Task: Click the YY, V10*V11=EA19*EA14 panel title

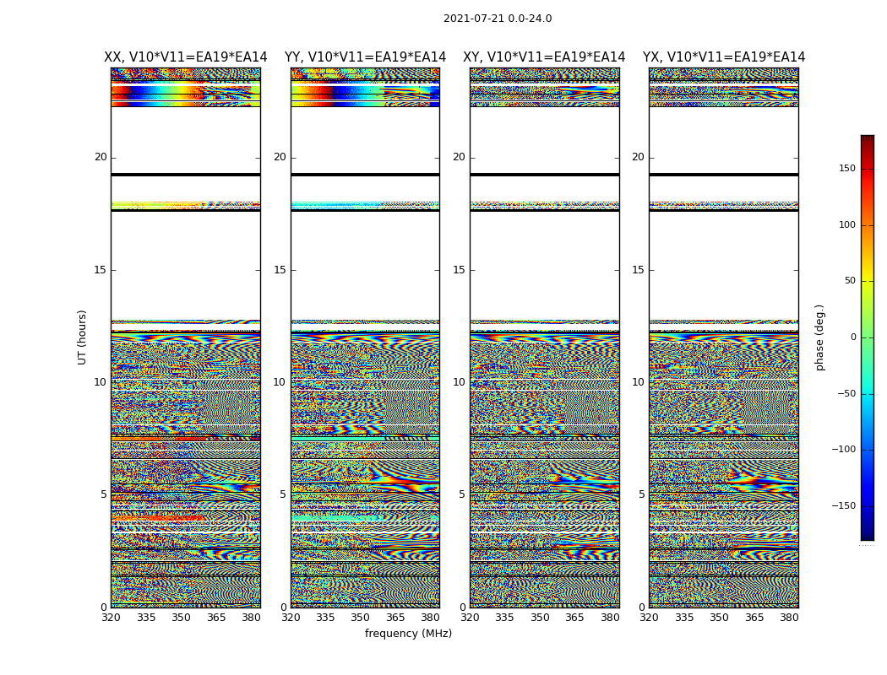Action: pyautogui.click(x=366, y=57)
